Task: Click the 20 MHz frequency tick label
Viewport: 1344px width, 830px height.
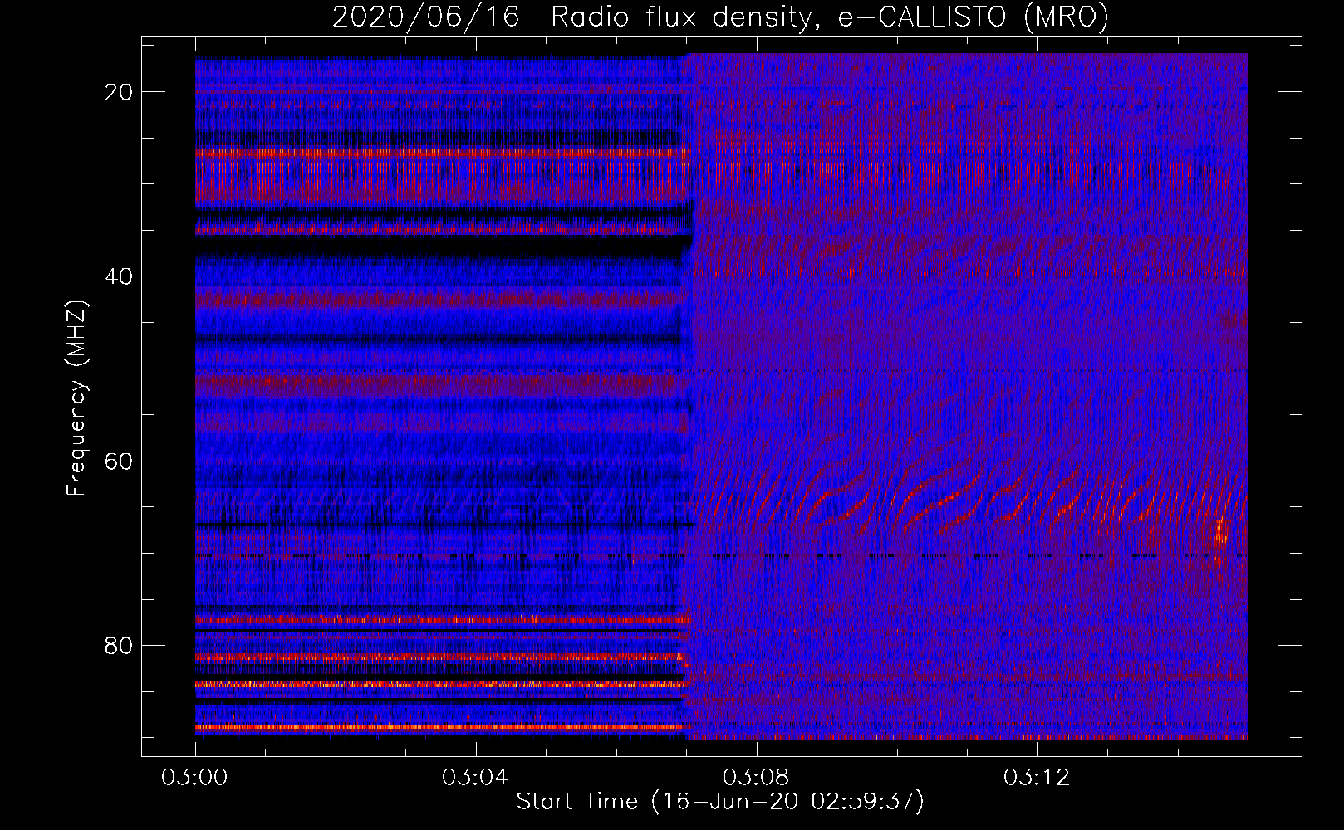Action: (119, 92)
